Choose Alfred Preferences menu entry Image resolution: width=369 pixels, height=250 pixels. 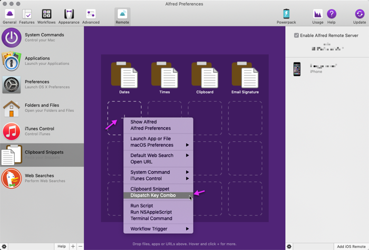pyautogui.click(x=158, y=128)
